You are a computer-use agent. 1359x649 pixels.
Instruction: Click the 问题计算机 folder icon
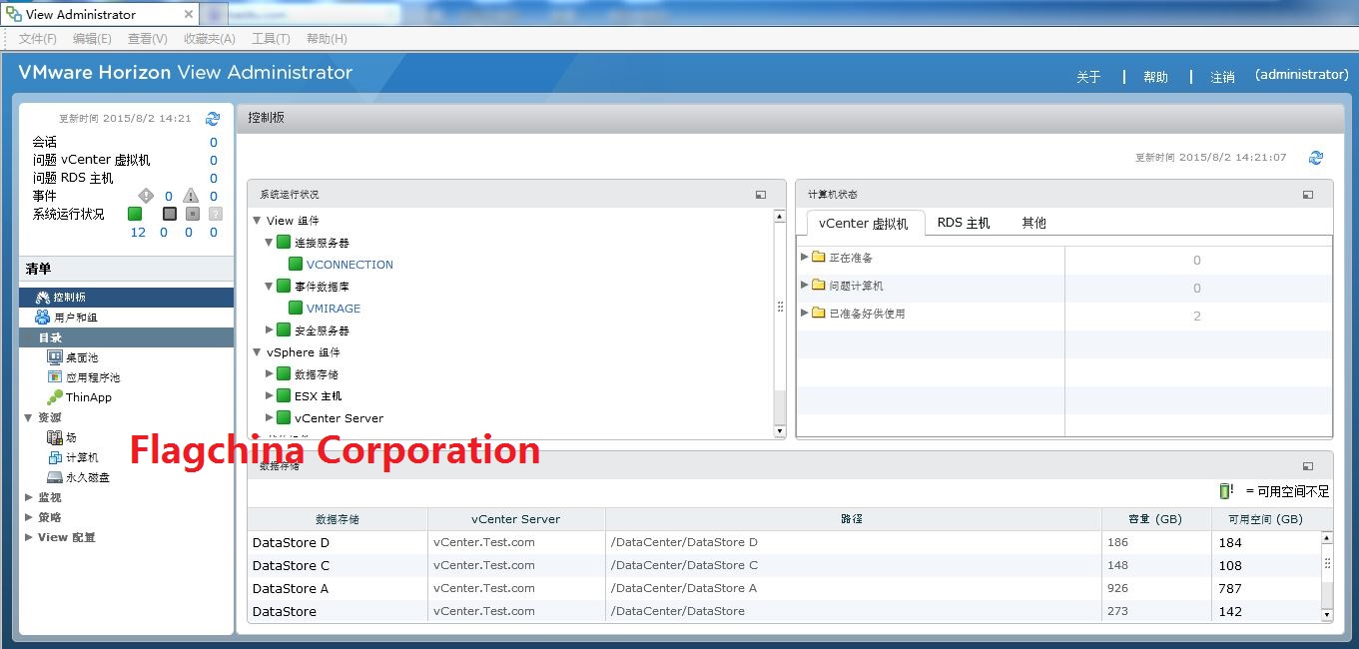819,285
